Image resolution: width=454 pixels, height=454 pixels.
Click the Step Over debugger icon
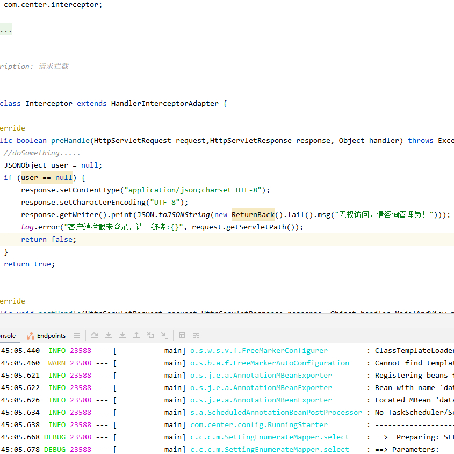click(x=95, y=336)
